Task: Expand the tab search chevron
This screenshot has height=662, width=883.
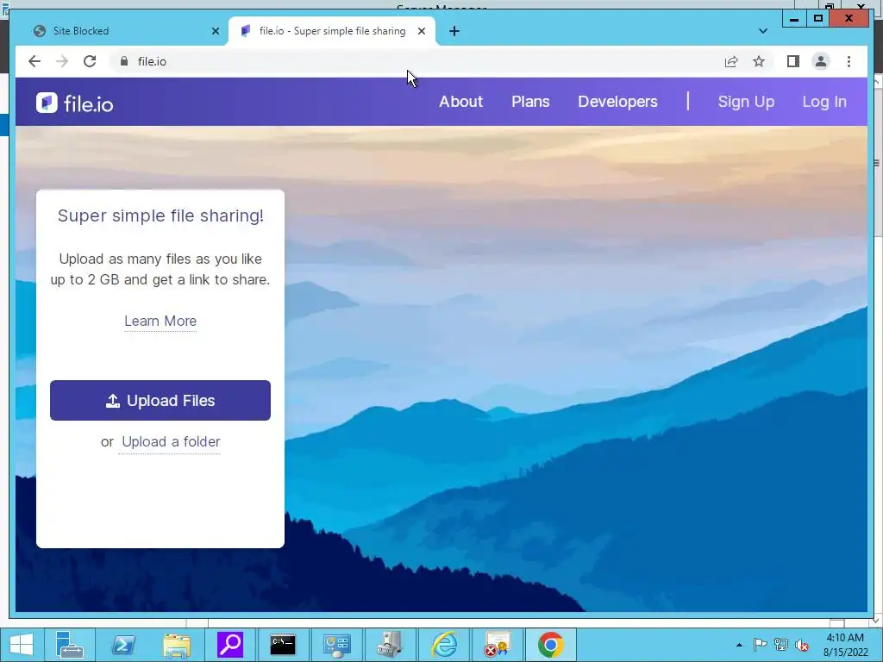Action: pyautogui.click(x=762, y=31)
